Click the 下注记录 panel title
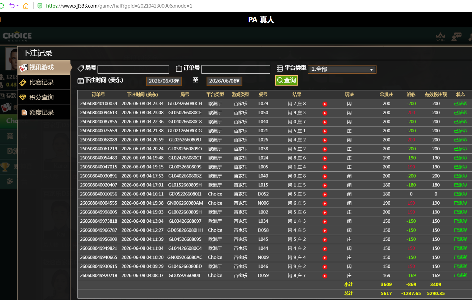This screenshot has width=472, height=300. [38, 53]
